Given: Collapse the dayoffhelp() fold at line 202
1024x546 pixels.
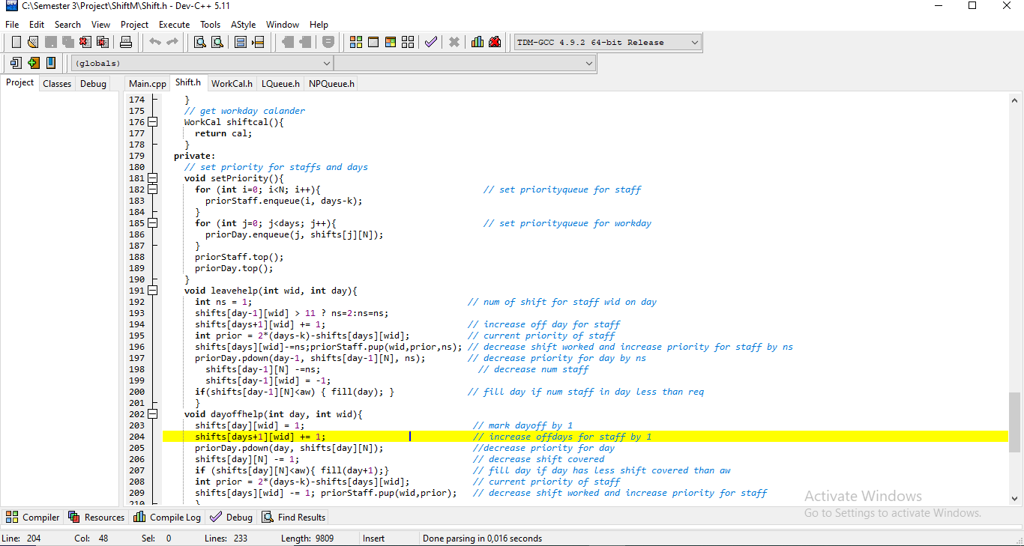Looking at the screenshot, I should click(x=153, y=414).
